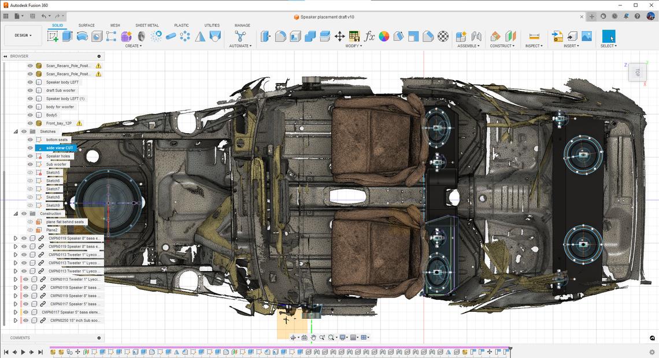The image size is (659, 358).
Task: Hide the 'bottom seats' sketch
Action: (x=31, y=140)
